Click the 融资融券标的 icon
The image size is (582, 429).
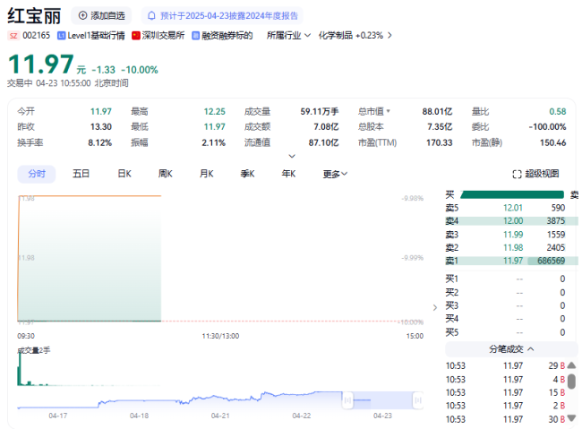pos(195,36)
